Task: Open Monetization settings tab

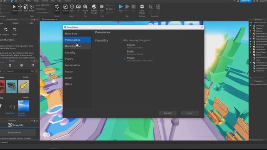Action: [77, 46]
